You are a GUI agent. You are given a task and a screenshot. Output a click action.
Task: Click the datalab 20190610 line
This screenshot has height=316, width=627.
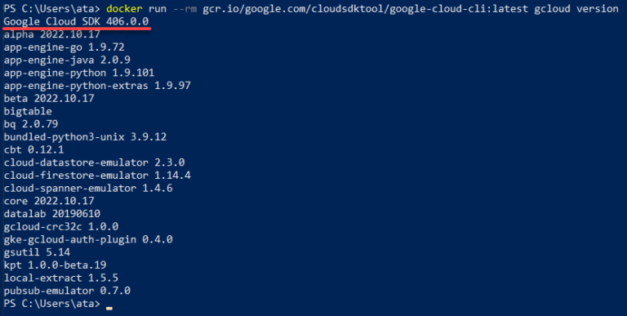click(52, 214)
